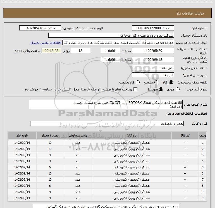Click the response deadline time 10:00
Image resolution: width=215 pixels, height=208 pixels.
[x=111, y=51]
